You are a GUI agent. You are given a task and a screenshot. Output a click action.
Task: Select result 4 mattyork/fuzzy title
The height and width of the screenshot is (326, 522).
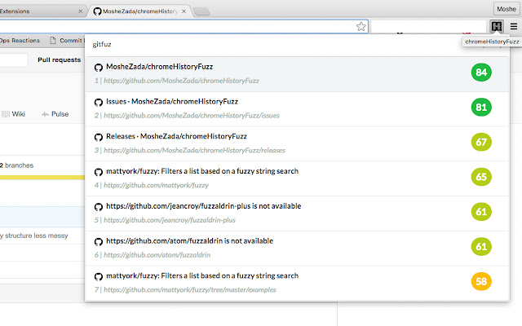(202, 171)
